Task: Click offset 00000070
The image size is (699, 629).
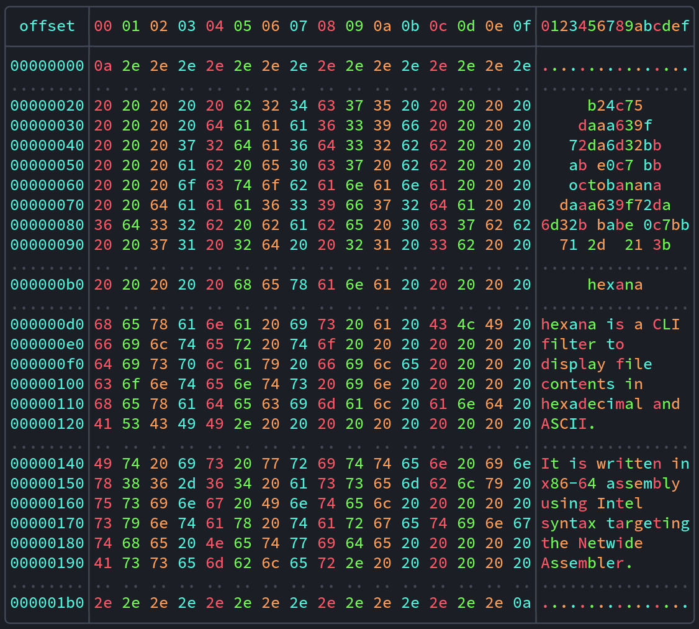Action: coord(47,205)
